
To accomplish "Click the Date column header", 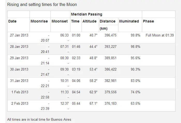I will pos(12,21).
